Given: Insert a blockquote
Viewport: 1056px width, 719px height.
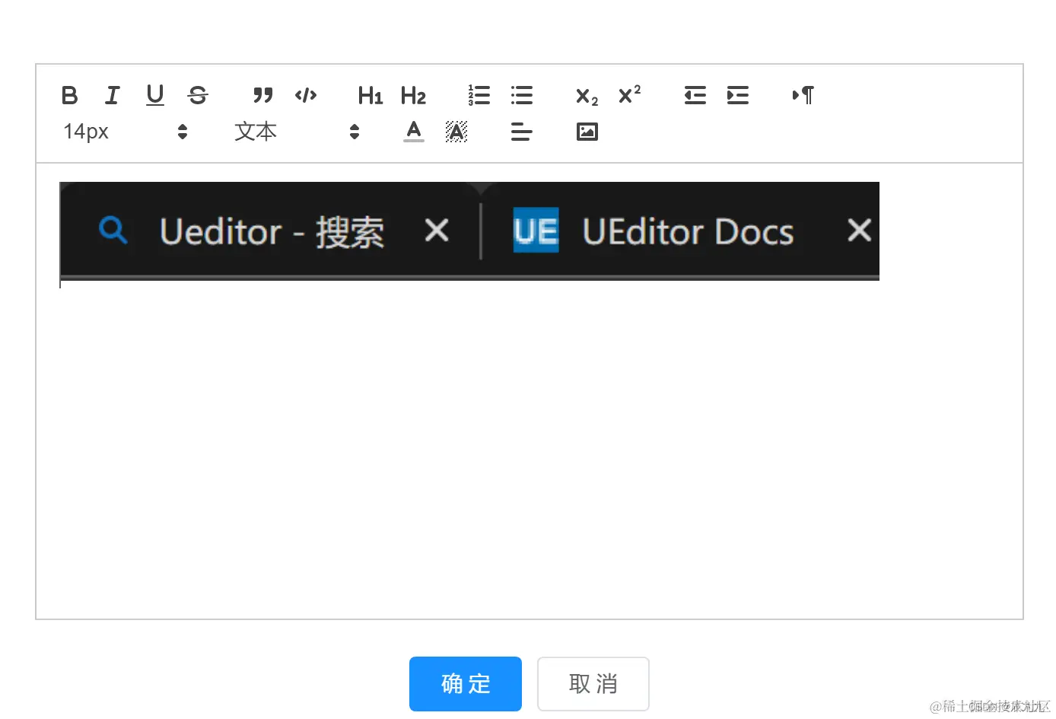Looking at the screenshot, I should coord(262,95).
